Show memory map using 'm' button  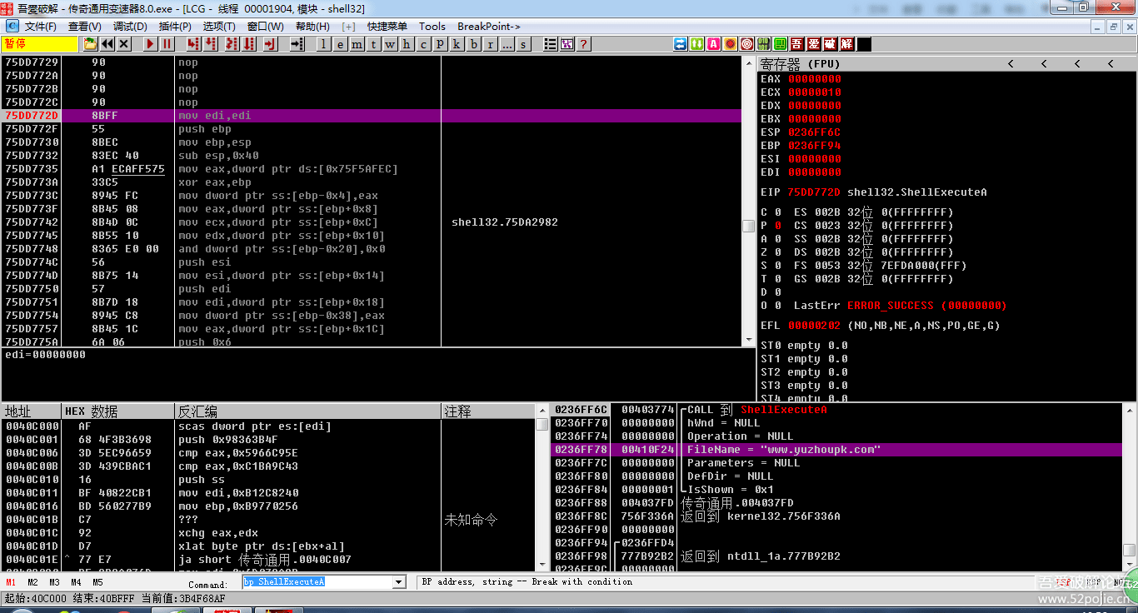pos(357,44)
